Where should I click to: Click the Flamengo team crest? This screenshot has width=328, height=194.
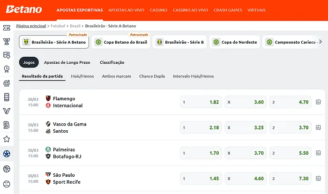48,98
